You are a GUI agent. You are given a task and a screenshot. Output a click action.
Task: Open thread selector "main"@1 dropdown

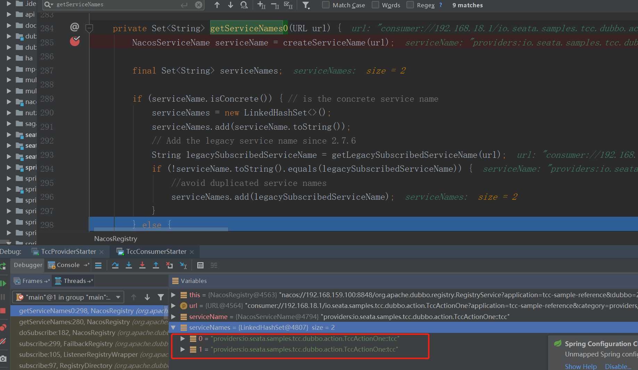tap(68, 297)
